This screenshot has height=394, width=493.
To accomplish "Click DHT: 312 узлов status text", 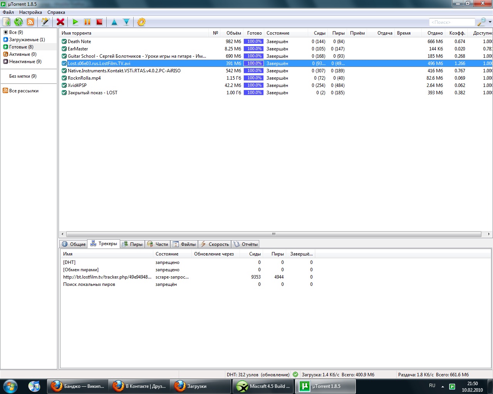I will (258, 375).
